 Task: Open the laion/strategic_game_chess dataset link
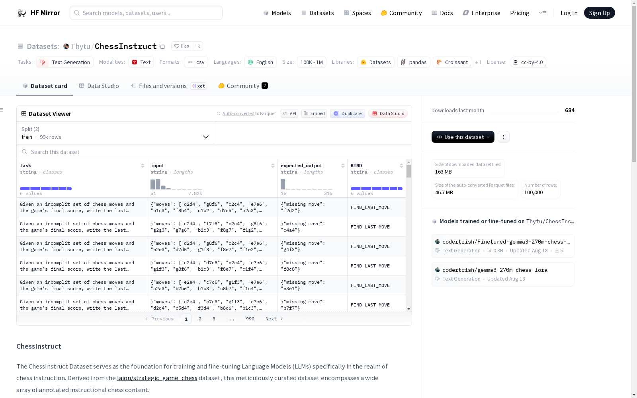pyautogui.click(x=157, y=378)
